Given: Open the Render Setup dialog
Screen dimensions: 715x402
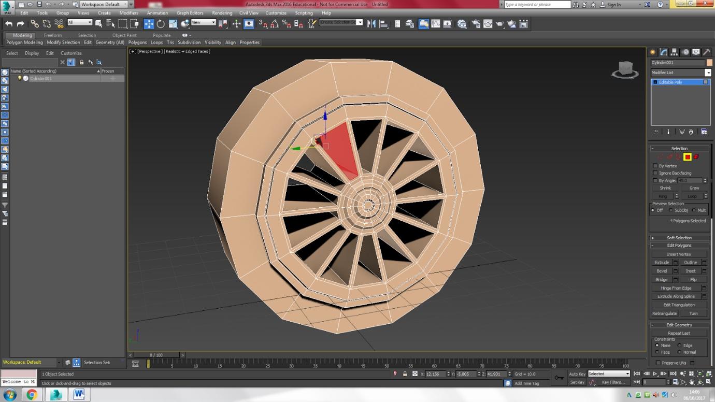Looking at the screenshot, I should tap(476, 24).
